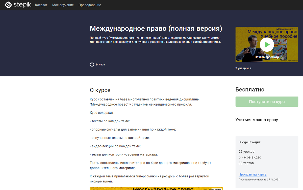303x190 pixels.
Task: Click paragraph beginning 'Курс составлен на базе'
Action: [145, 102]
